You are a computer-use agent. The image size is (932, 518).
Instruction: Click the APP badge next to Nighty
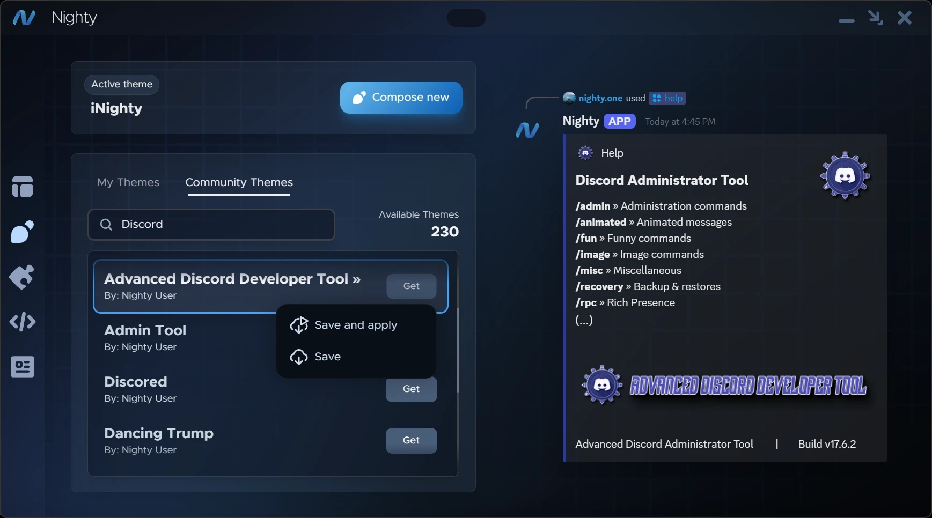(x=620, y=121)
